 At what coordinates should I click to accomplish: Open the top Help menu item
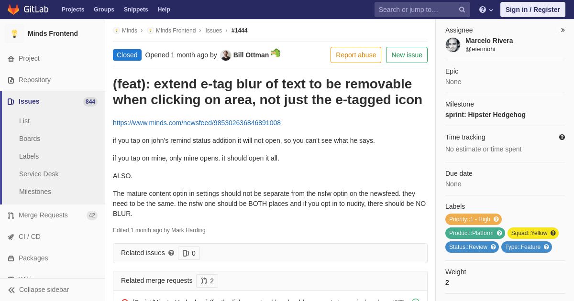pyautogui.click(x=164, y=10)
